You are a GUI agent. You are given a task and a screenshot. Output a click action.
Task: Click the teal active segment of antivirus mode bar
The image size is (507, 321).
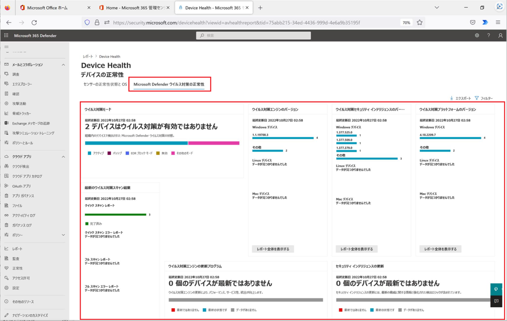[136, 143]
